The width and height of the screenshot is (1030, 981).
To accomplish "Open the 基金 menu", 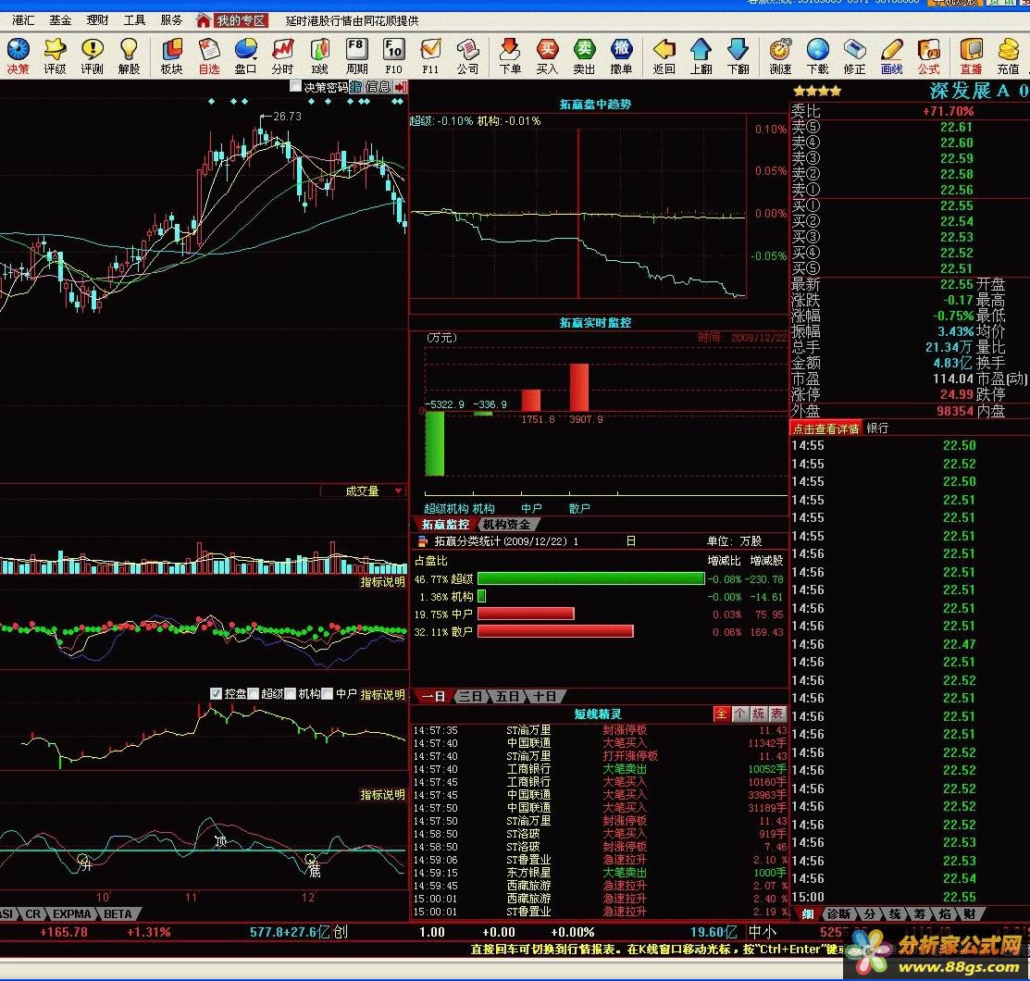I will pyautogui.click(x=60, y=20).
